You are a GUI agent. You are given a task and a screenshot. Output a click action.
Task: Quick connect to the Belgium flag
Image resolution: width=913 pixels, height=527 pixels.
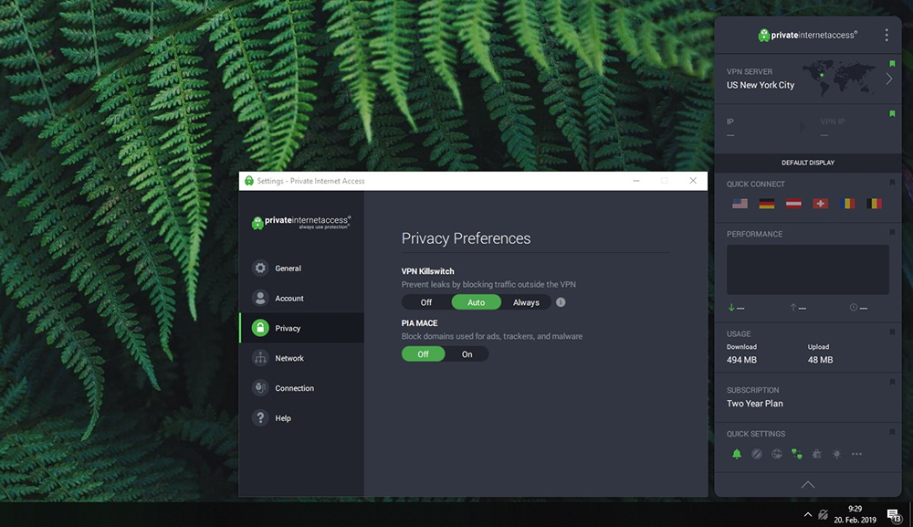click(x=874, y=204)
